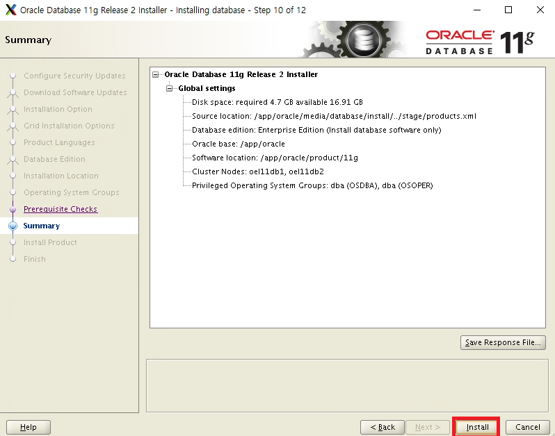Select 'Cluster Nodes: oel11db1, oel11db2' row
The image size is (555, 436).
coord(257,171)
